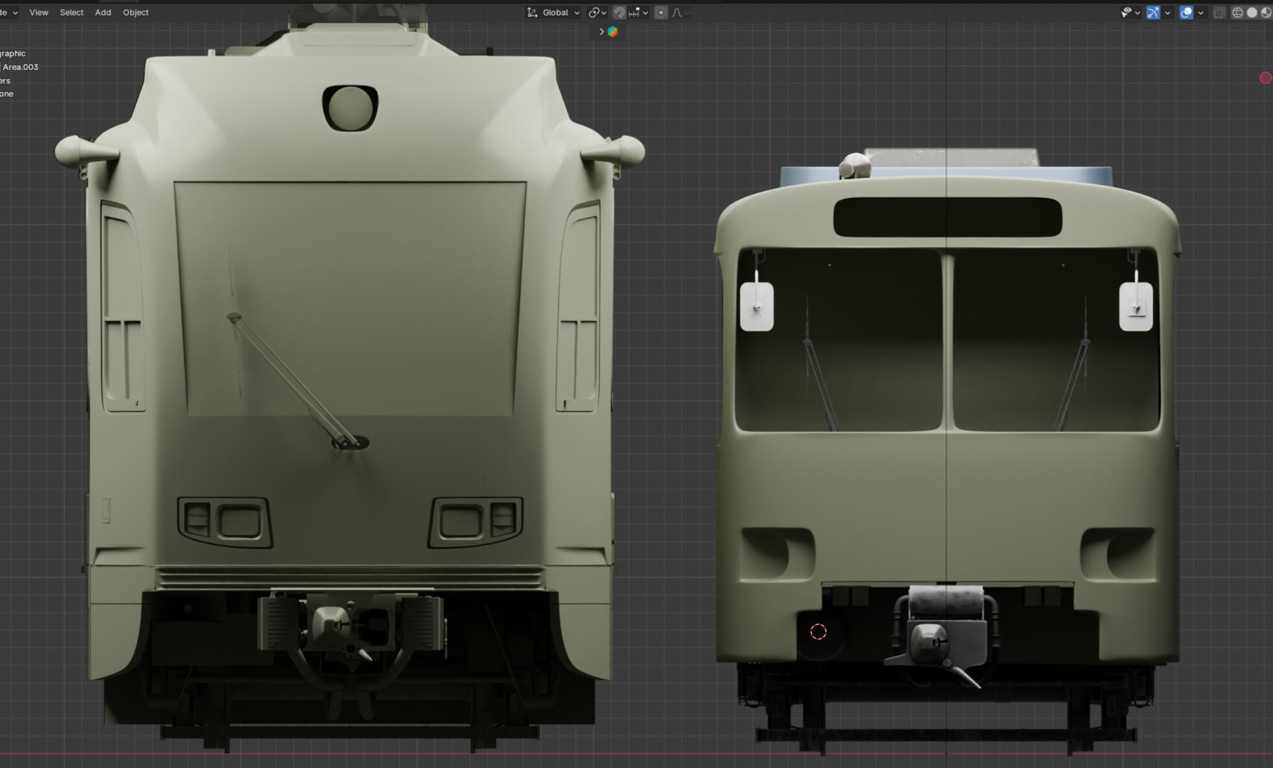This screenshot has height=768, width=1273.
Task: Open the Select menu
Action: coord(72,12)
